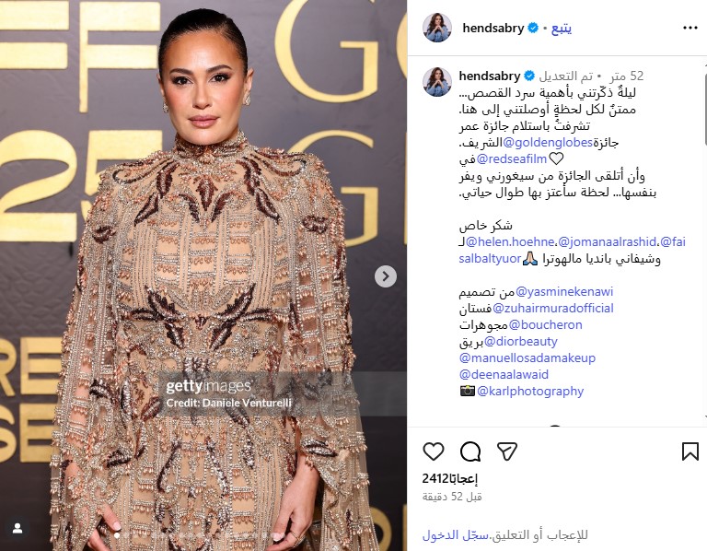Open the @boucheron jewelry mention

[545, 325]
